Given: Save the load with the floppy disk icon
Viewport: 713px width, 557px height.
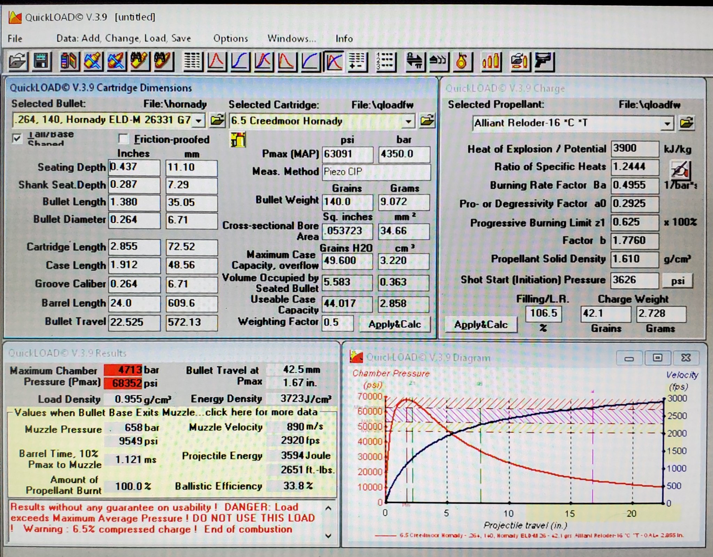Looking at the screenshot, I should (42, 62).
